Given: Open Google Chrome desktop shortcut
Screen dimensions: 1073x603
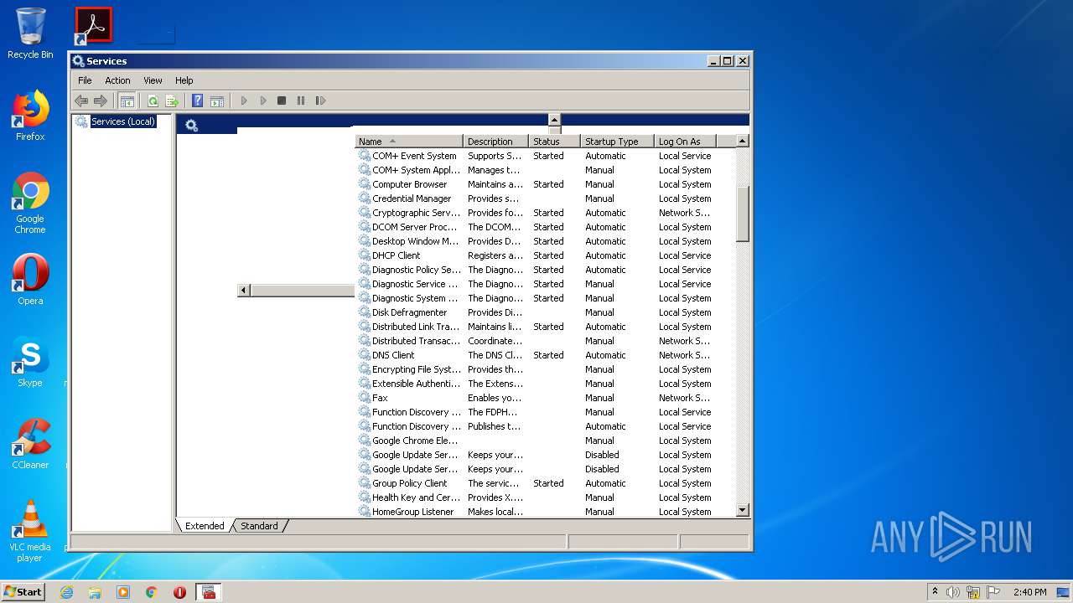Looking at the screenshot, I should tap(30, 203).
